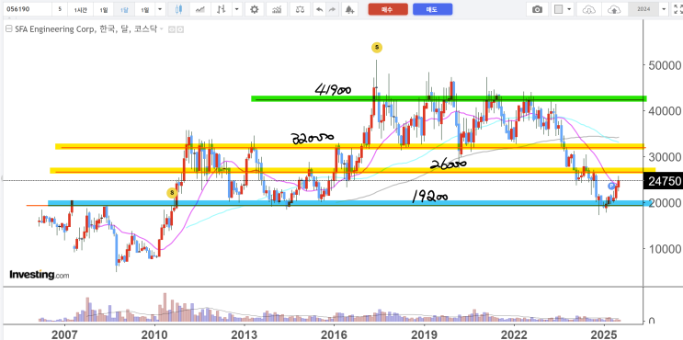
Task: Select the yellow 32000 horizontal line
Action: pyautogui.click(x=350, y=147)
